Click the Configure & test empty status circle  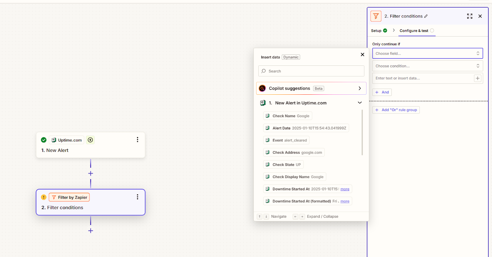click(432, 30)
